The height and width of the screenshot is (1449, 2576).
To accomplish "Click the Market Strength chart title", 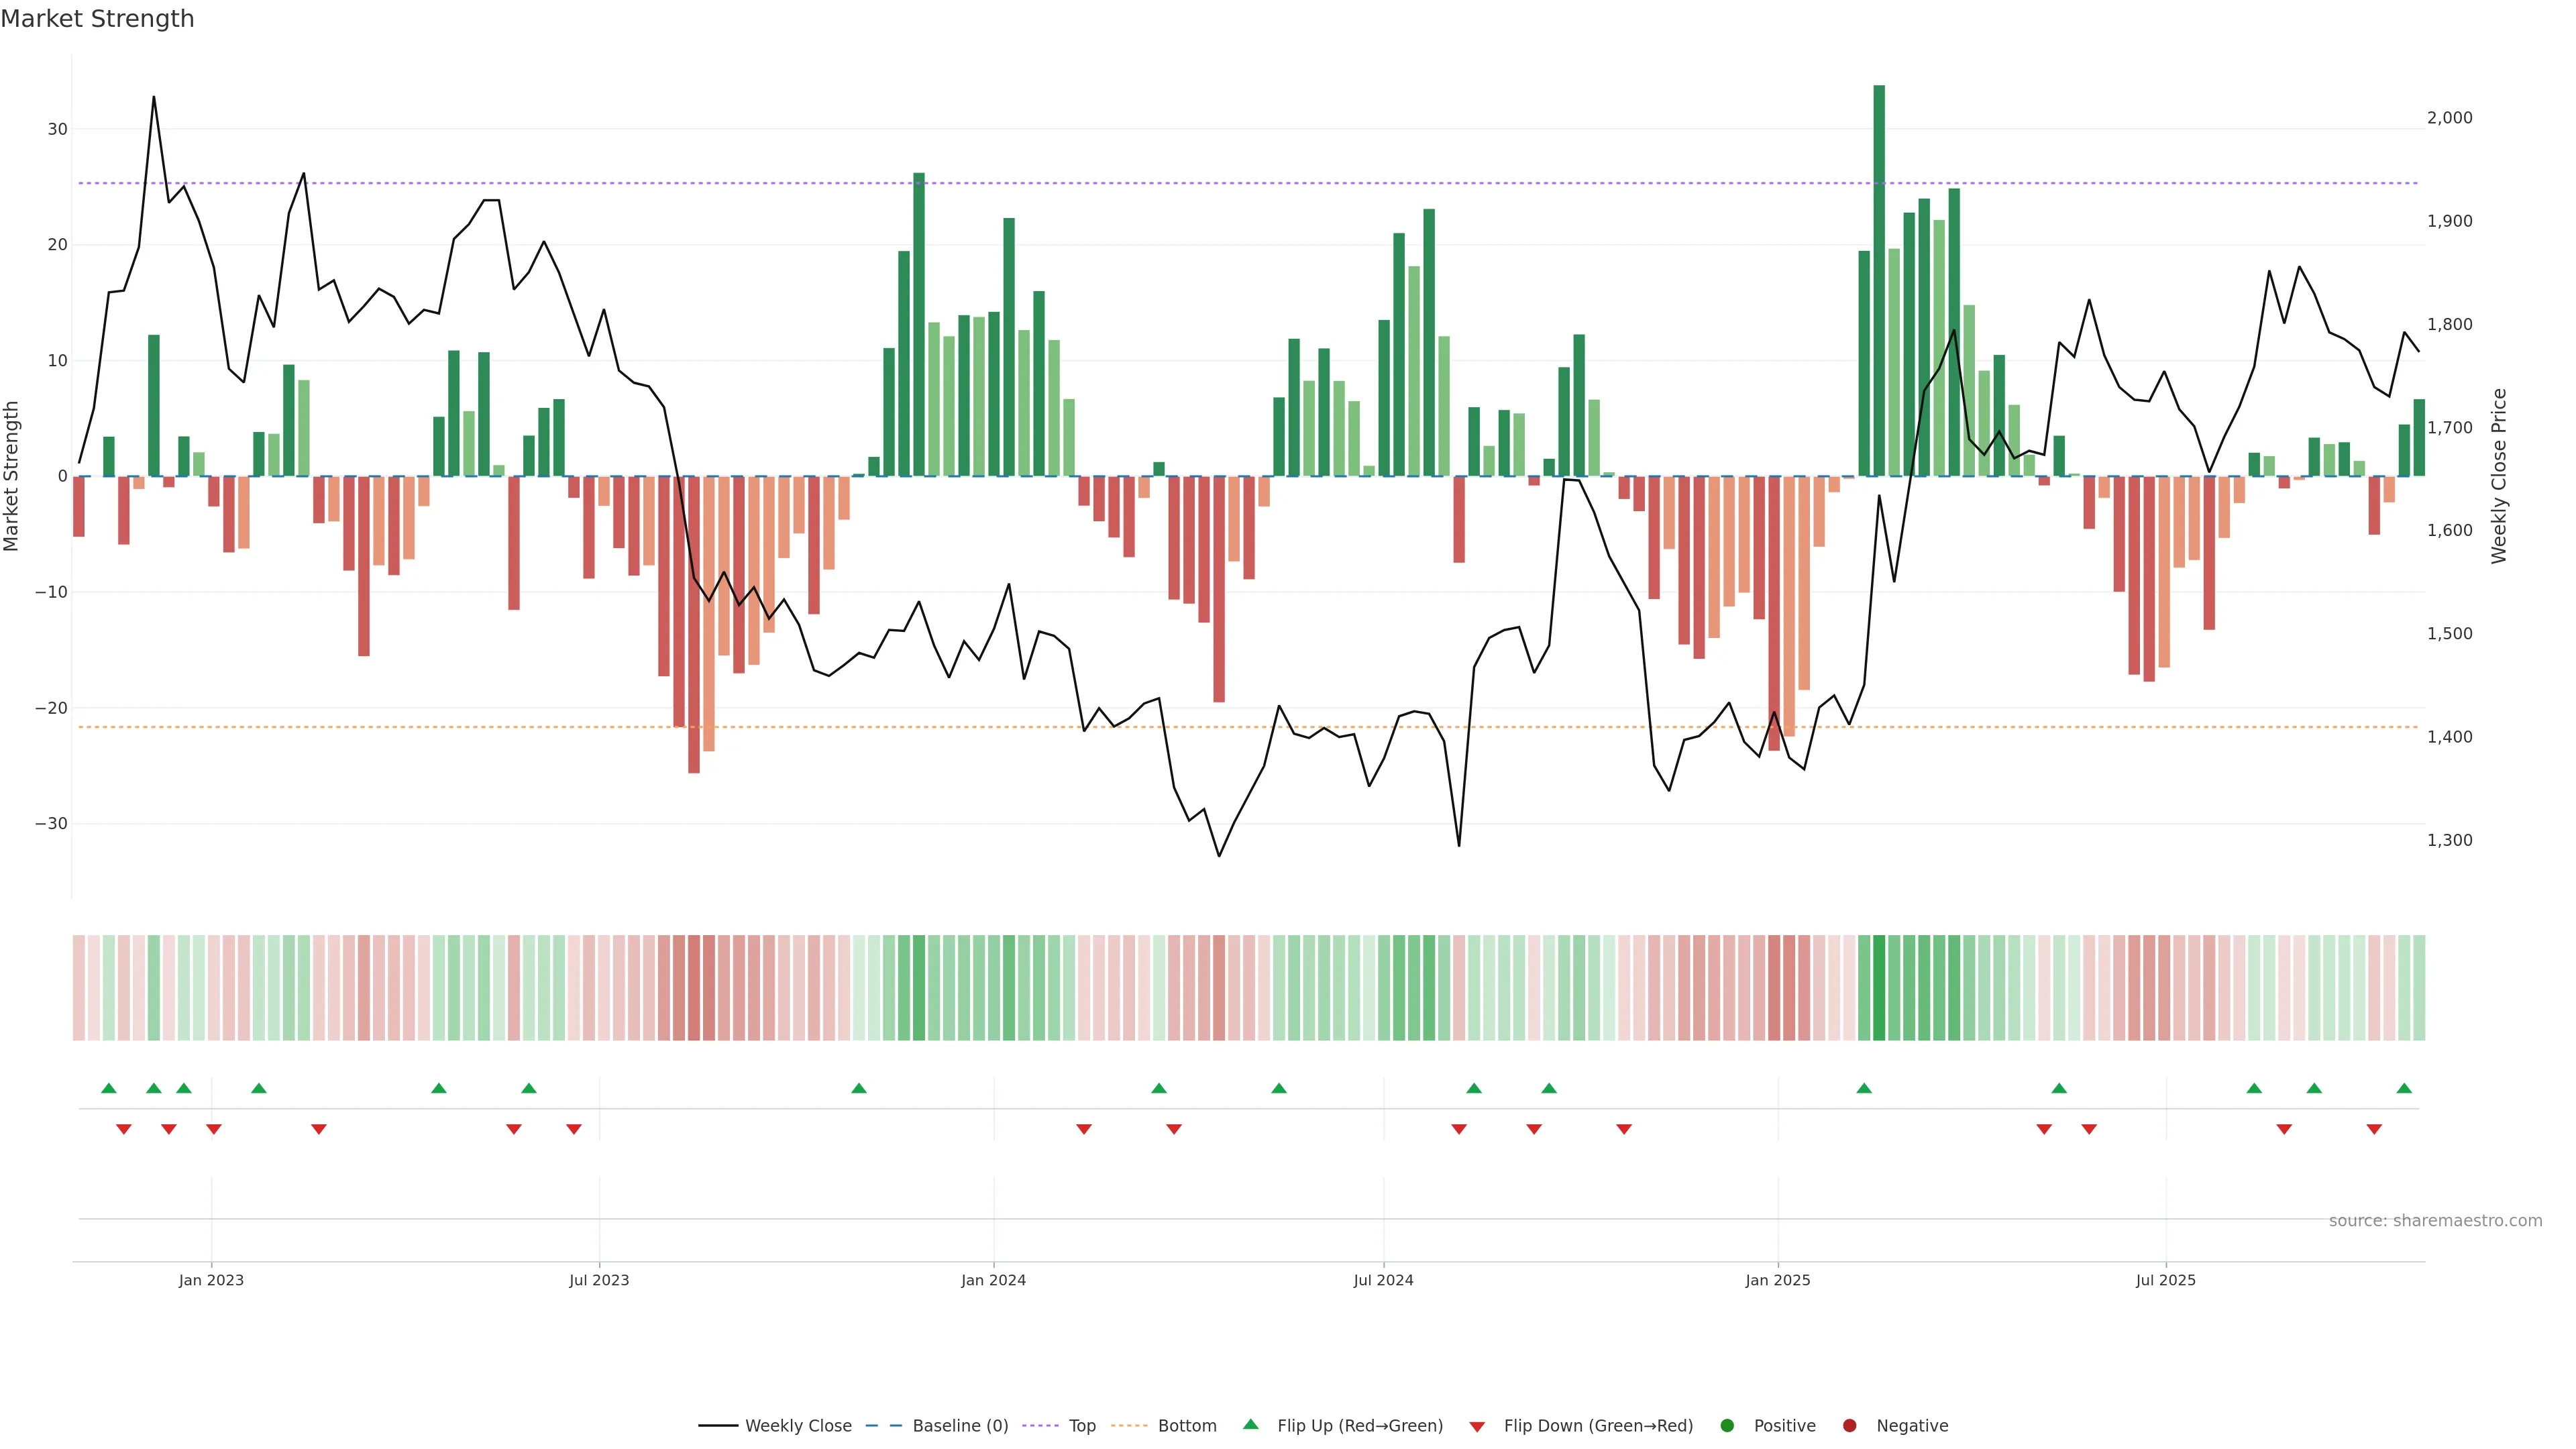I will (97, 19).
